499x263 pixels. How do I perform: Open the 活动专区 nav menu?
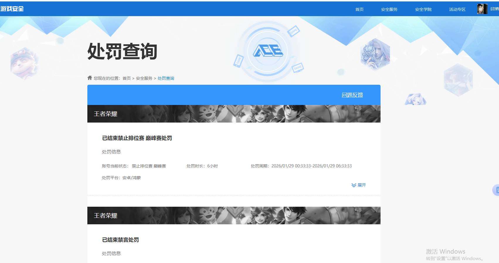coord(457,9)
